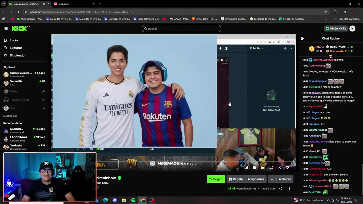
Task: Open Creador de Alineaci bookmark
Action: pos(292,19)
